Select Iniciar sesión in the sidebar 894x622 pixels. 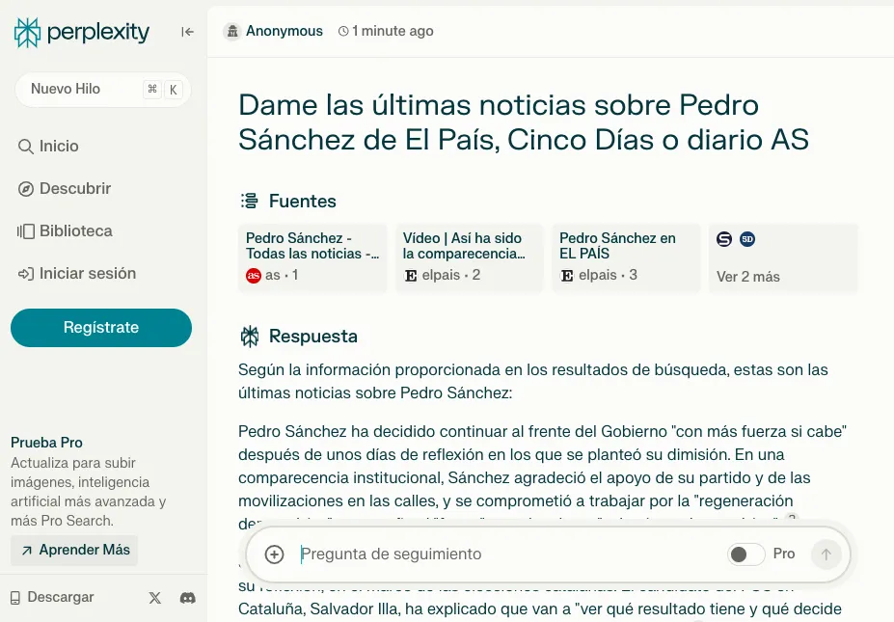pyautogui.click(x=77, y=274)
